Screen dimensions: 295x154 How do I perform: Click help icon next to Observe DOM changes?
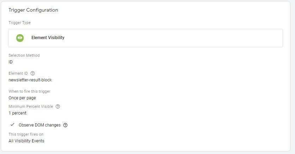point(65,125)
